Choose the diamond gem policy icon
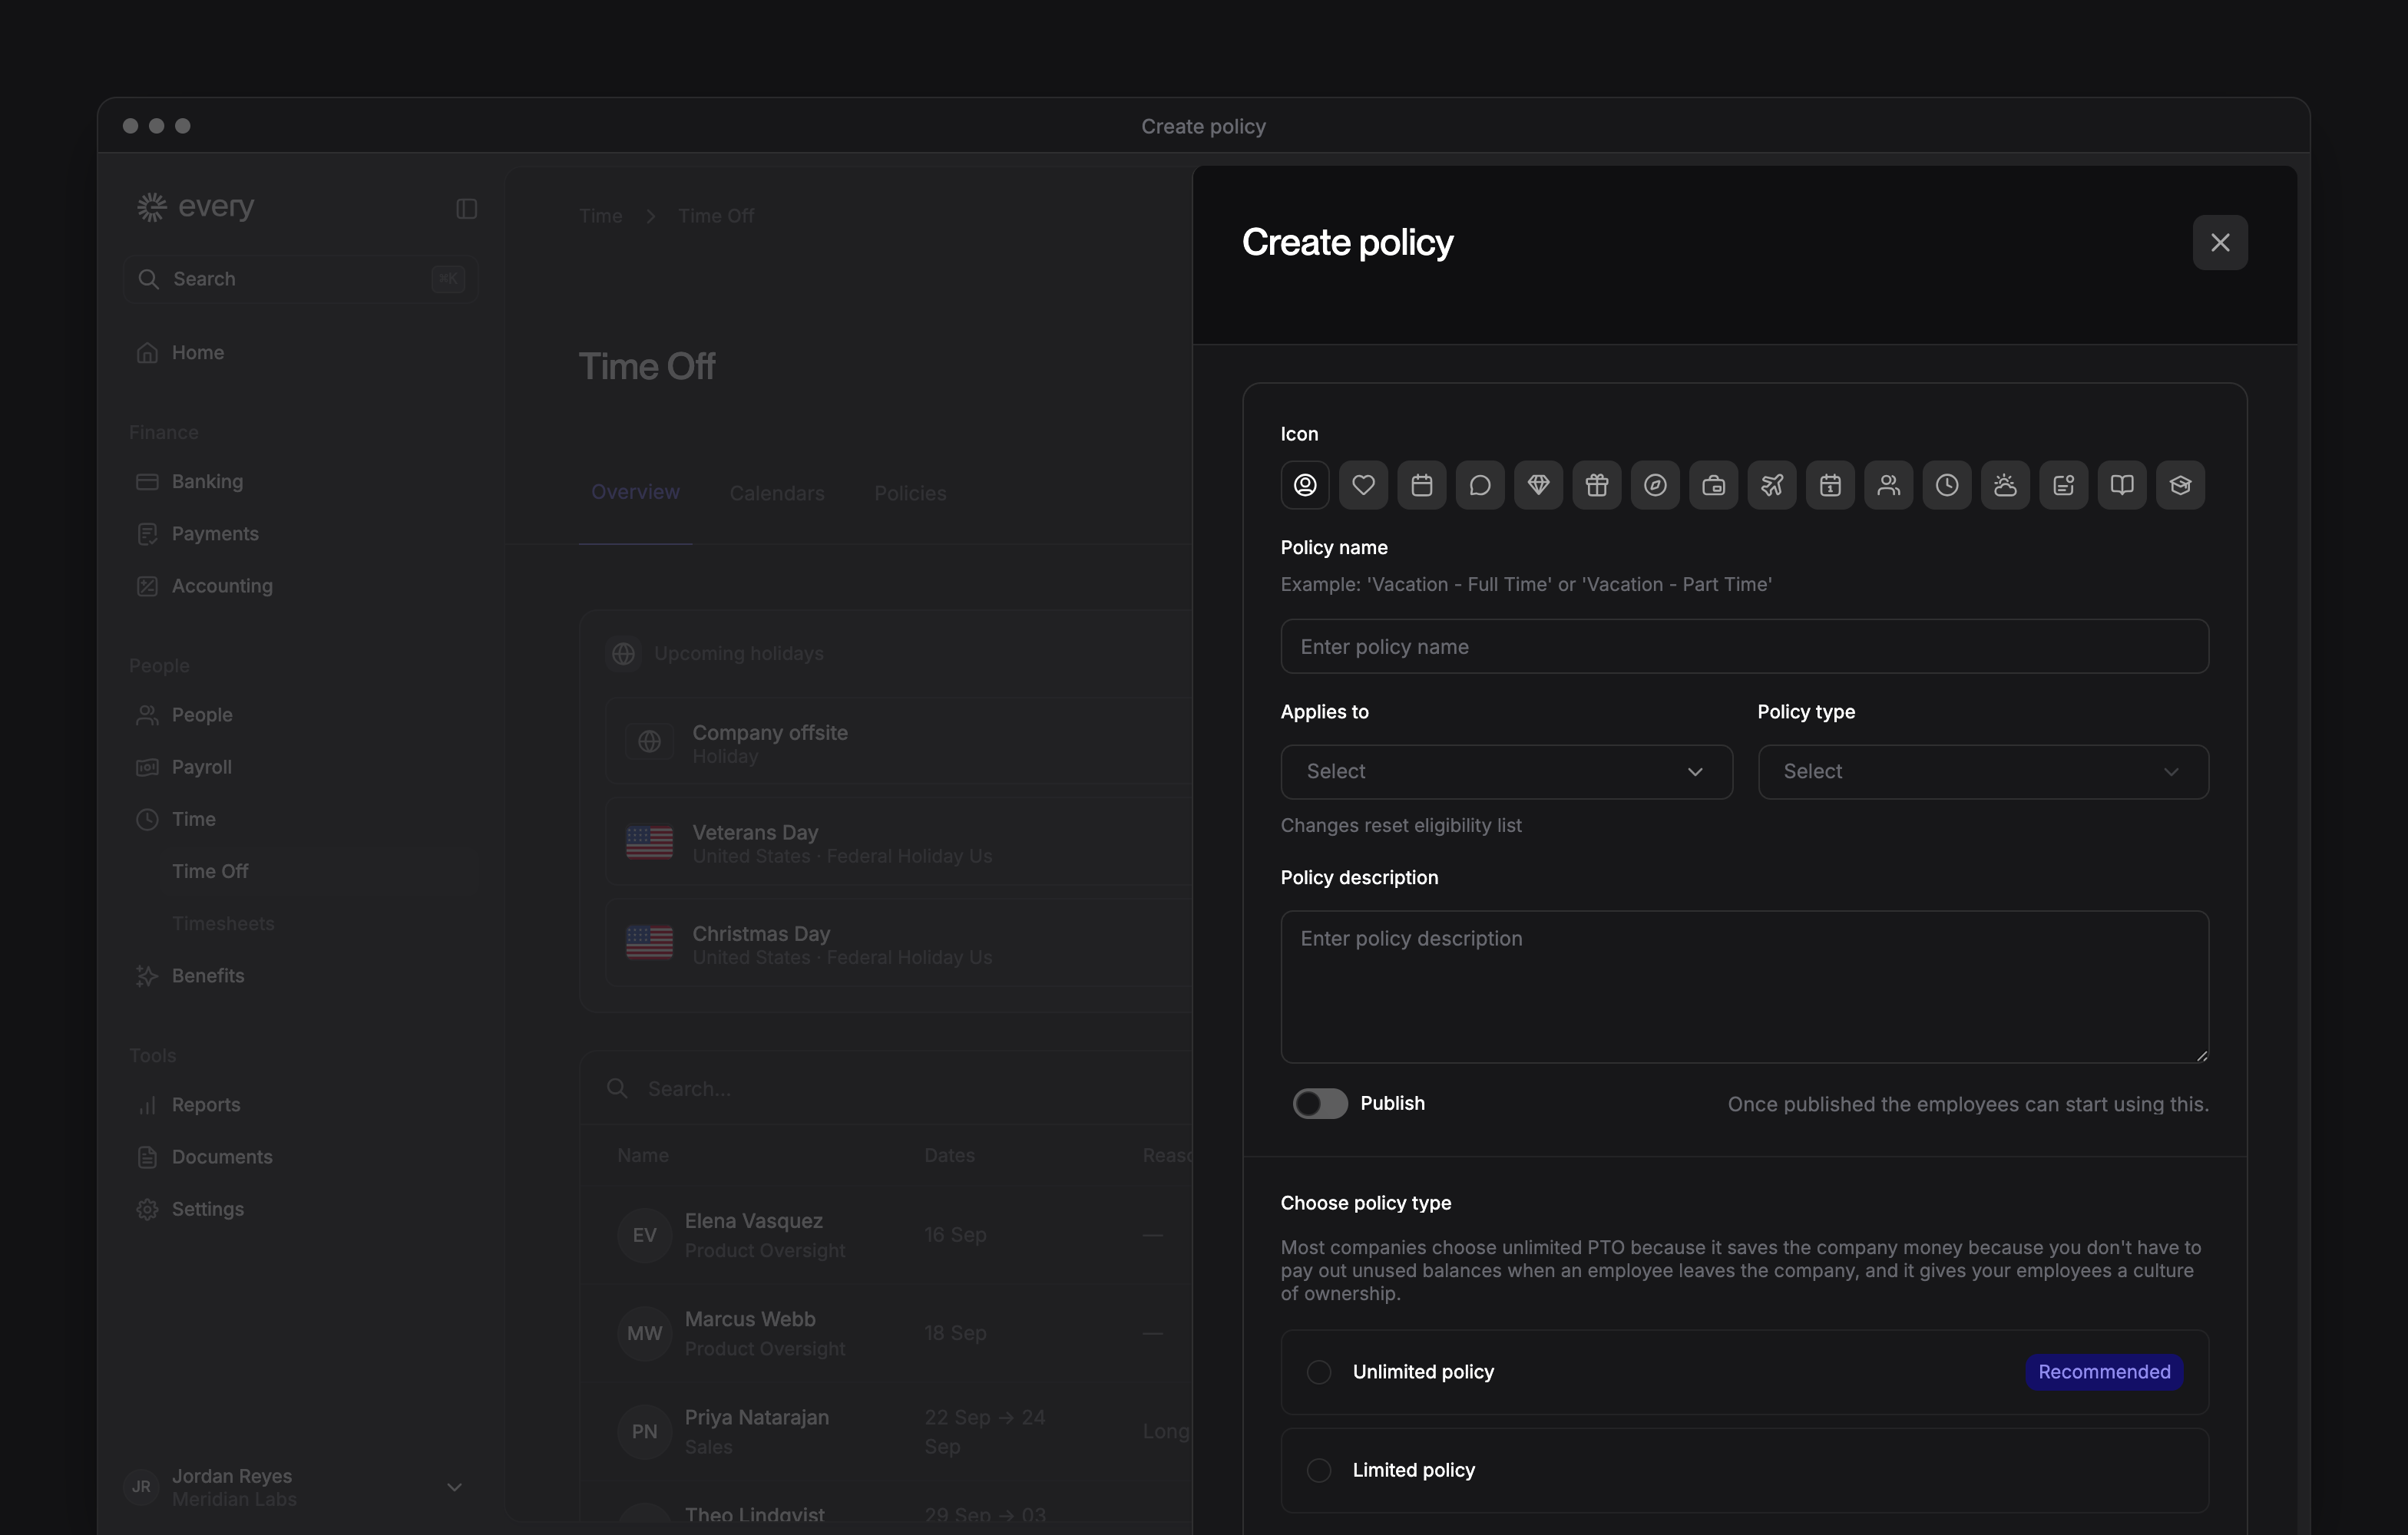The height and width of the screenshot is (1535, 2408). coord(1538,485)
